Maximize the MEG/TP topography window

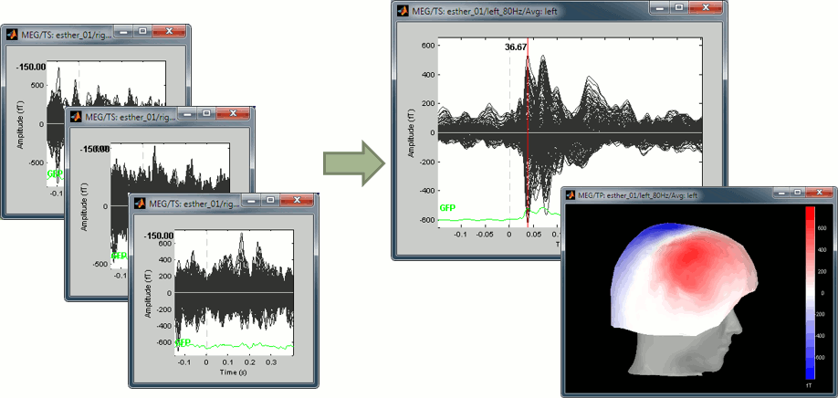(x=798, y=193)
